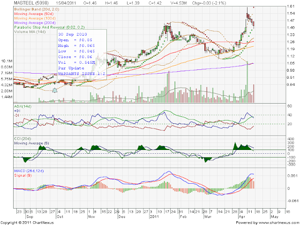
Task: Select Moving Average (6) label in CCI panel
Action: click(31, 143)
